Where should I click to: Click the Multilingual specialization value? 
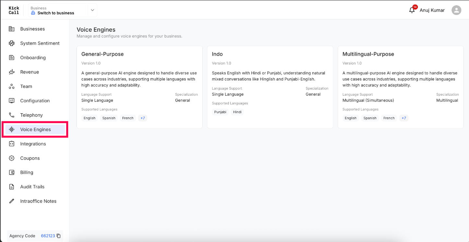447,100
